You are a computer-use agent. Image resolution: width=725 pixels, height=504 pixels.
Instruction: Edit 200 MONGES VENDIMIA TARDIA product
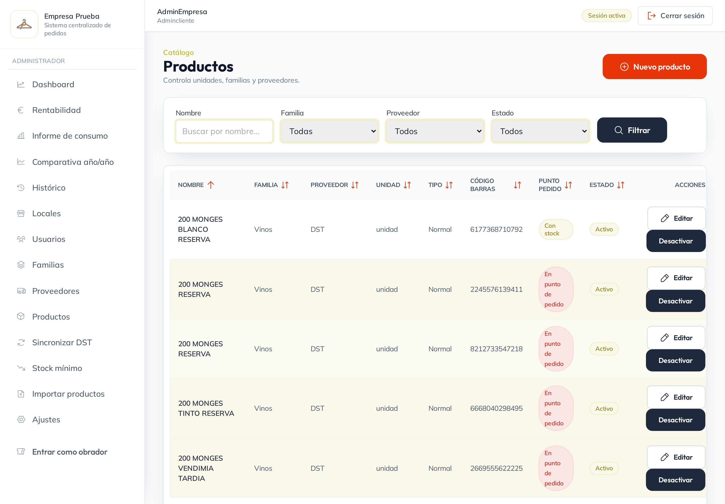pos(676,457)
